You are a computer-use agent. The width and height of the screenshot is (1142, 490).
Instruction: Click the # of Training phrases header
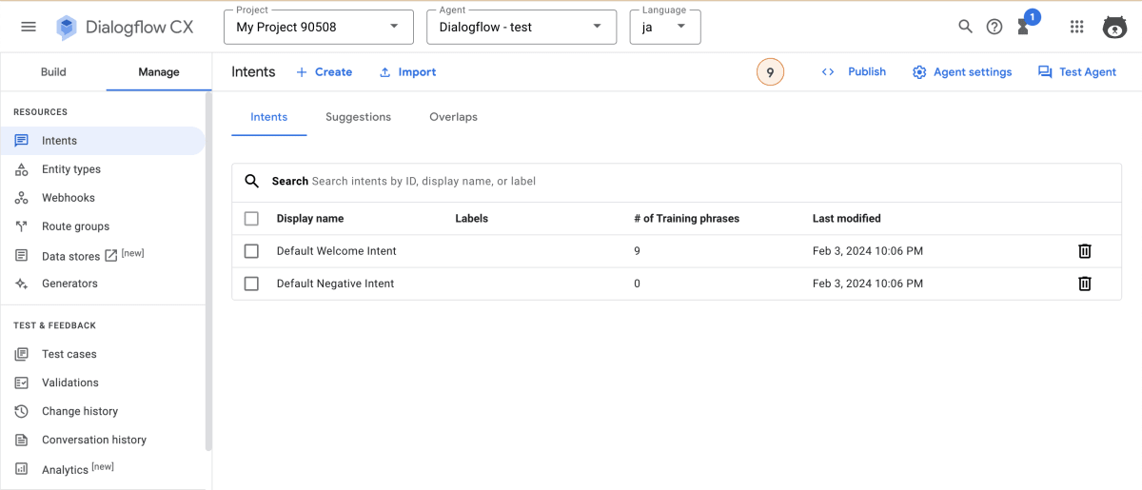coord(686,219)
